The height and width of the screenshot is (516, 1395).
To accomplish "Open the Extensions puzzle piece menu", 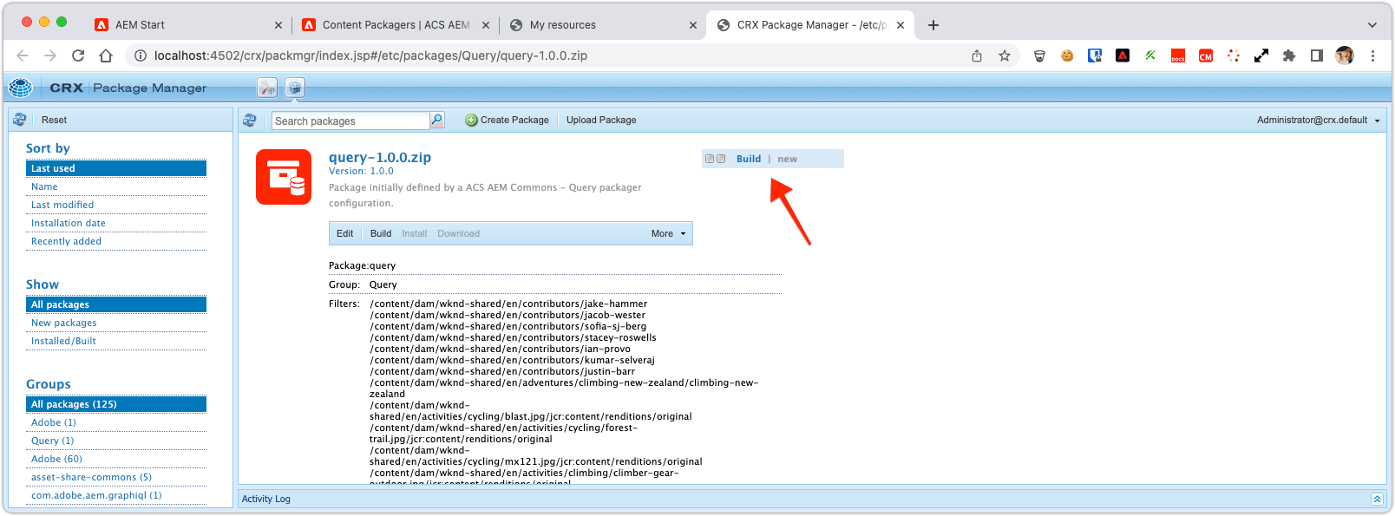I will click(1289, 56).
